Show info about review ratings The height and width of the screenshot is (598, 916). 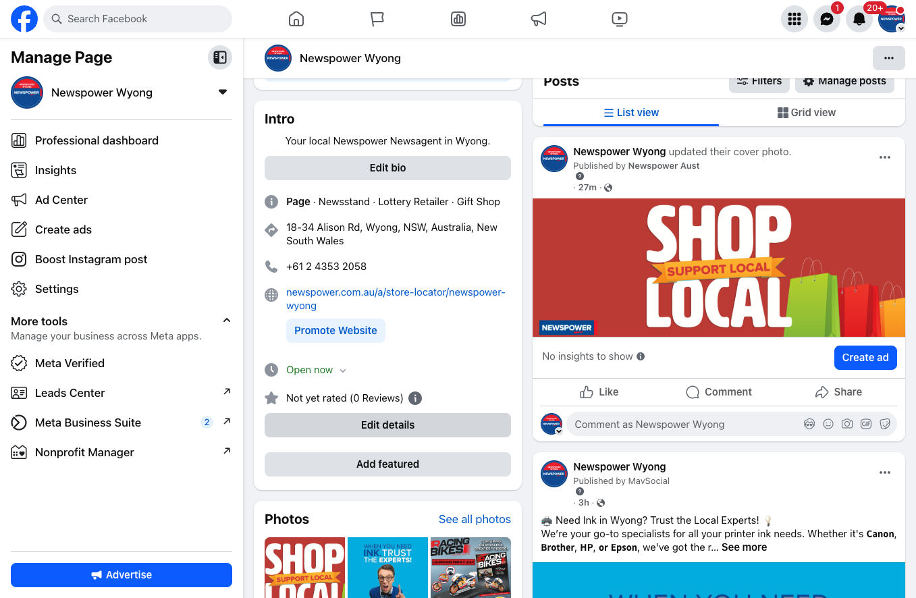415,398
